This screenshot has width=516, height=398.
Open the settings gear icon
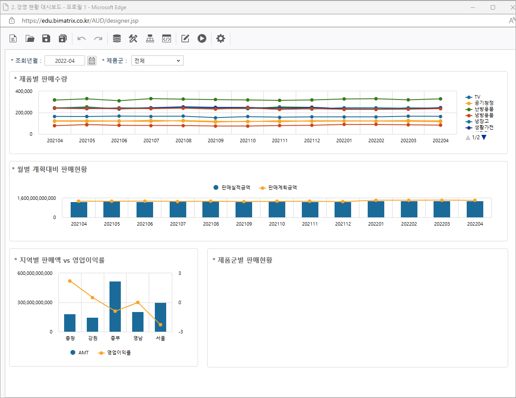point(221,38)
